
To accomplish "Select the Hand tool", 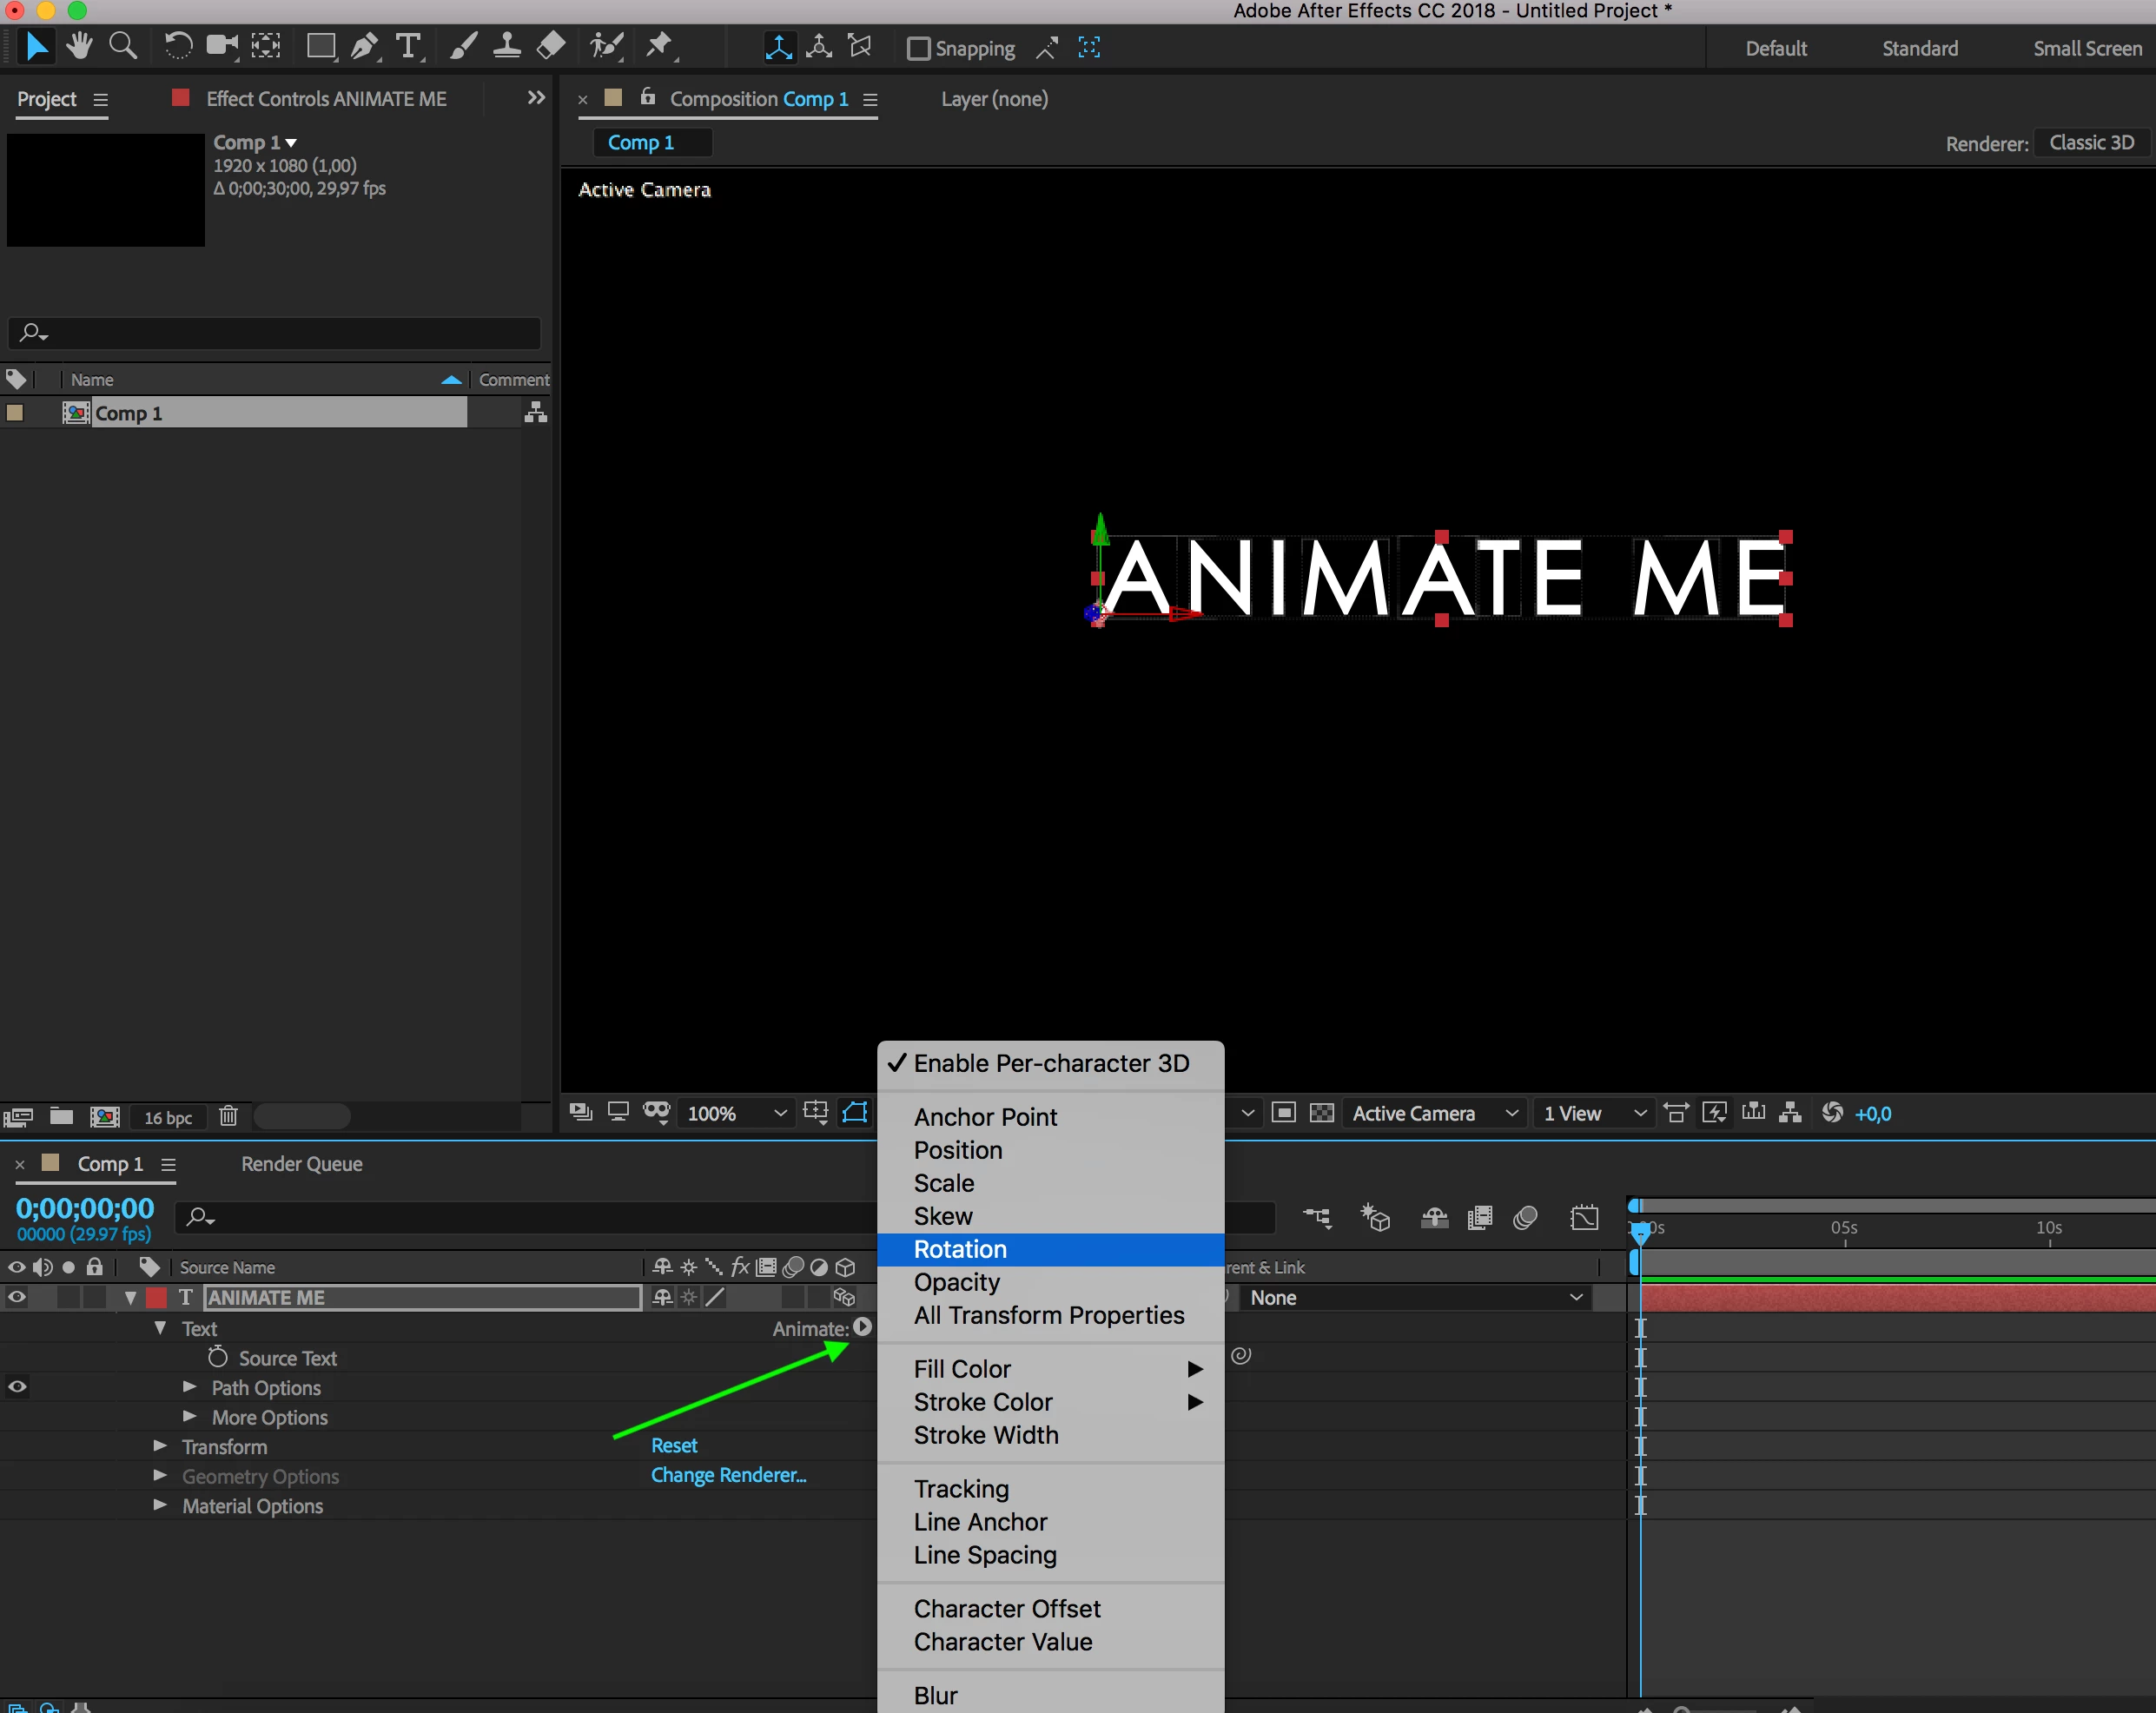I will point(79,46).
